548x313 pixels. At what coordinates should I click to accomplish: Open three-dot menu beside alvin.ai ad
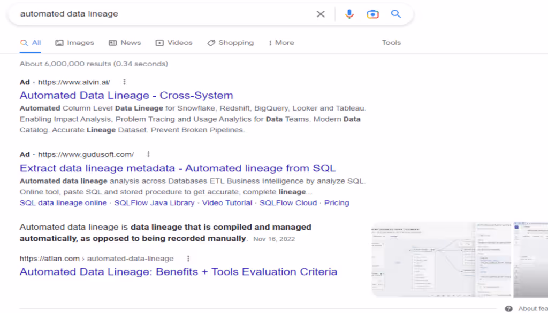coord(124,82)
